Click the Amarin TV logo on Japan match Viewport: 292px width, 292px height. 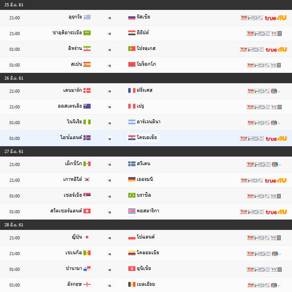pos(276,238)
